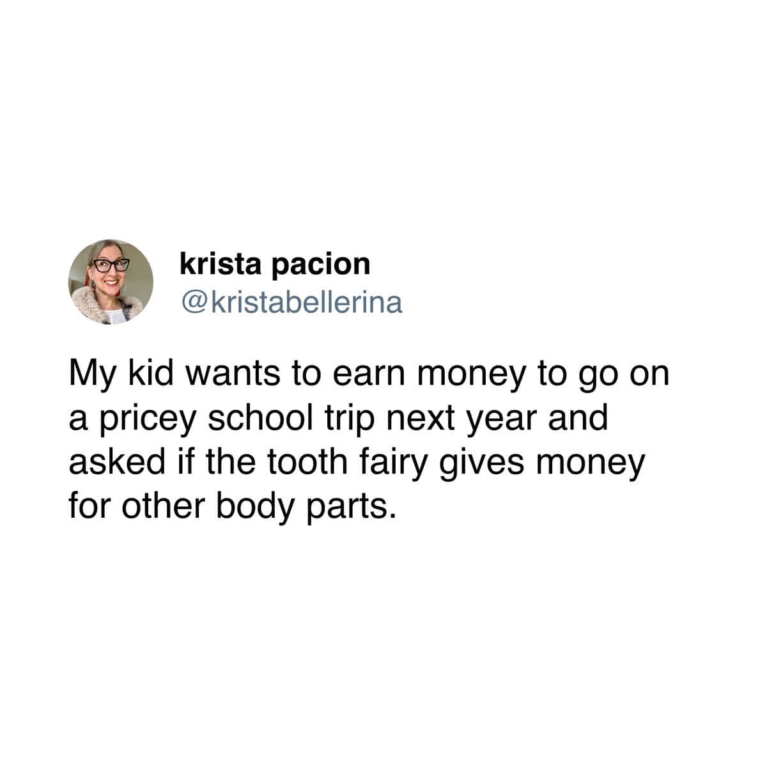Click the display name krista pacion
Viewport: 767px width, 767px height.
[275, 263]
